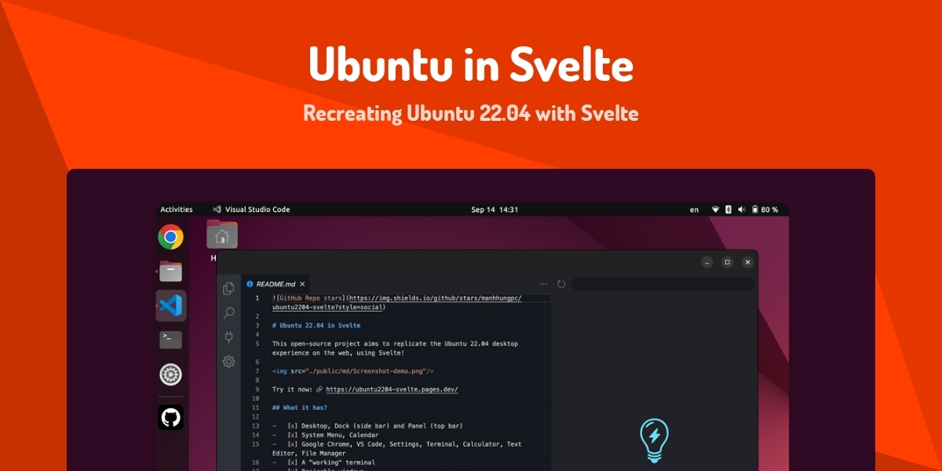This screenshot has height=471, width=942.
Task: Click line number 11 in editor gutter
Action: pyautogui.click(x=255, y=407)
